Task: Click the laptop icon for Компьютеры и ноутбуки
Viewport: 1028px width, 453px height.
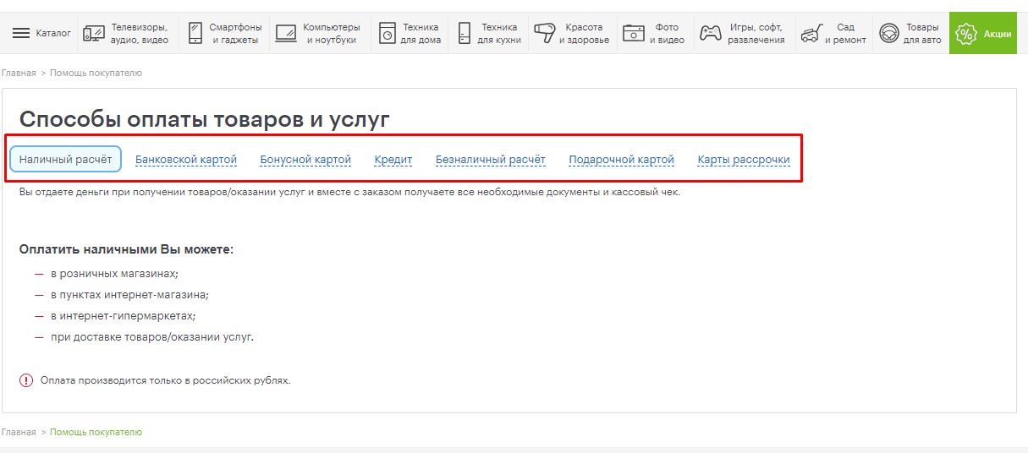Action: tap(286, 34)
